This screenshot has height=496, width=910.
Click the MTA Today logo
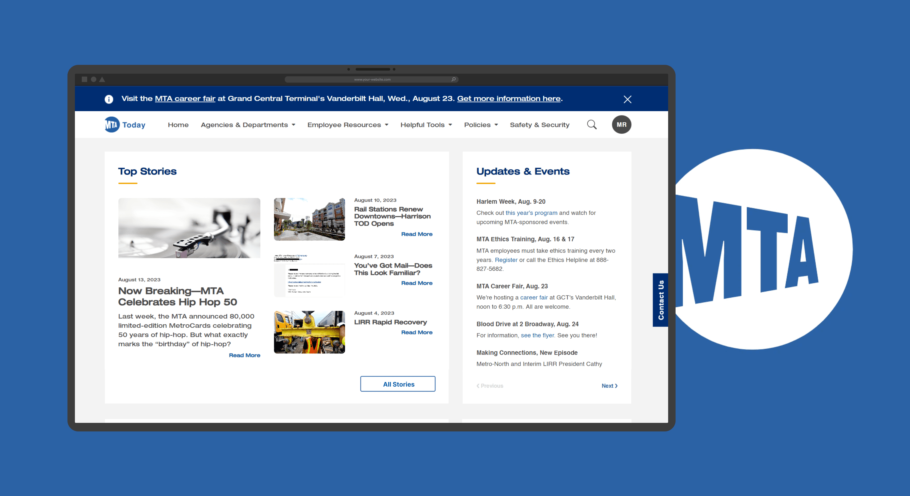(125, 124)
